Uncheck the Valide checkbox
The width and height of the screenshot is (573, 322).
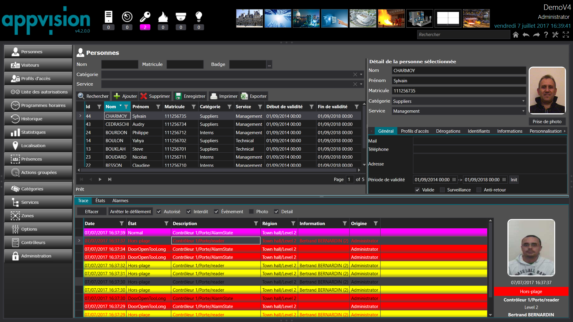coord(417,190)
